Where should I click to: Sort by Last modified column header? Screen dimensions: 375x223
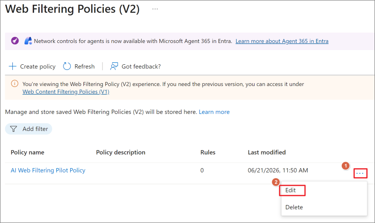click(x=266, y=153)
